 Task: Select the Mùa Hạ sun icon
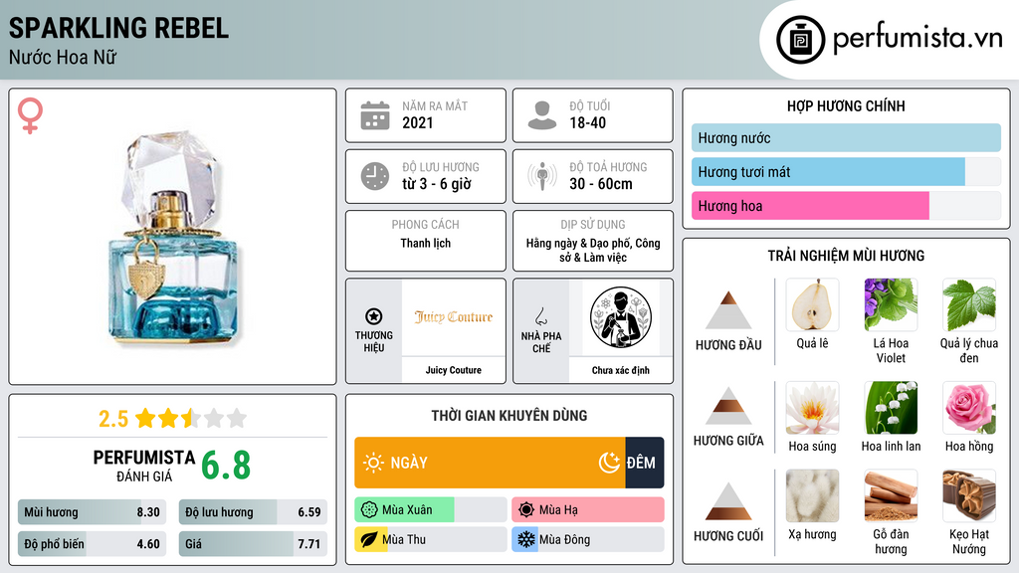click(526, 509)
